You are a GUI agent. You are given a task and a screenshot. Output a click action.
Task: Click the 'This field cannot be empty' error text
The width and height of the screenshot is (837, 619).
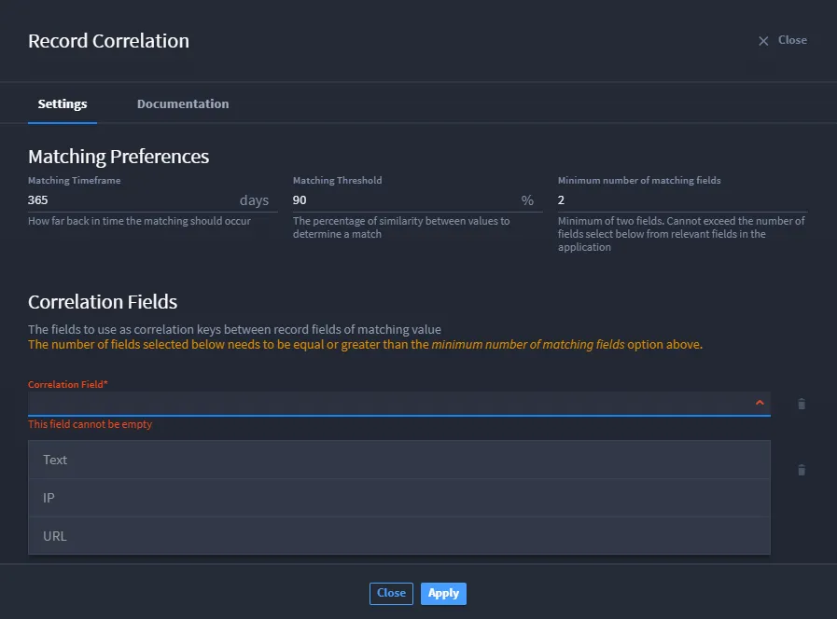tap(91, 424)
